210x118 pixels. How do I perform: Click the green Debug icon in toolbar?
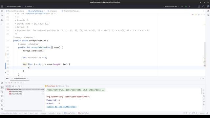point(186,7)
